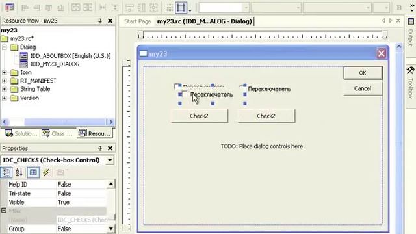Click the TODO: Place dialog controls here text

tap(263, 146)
